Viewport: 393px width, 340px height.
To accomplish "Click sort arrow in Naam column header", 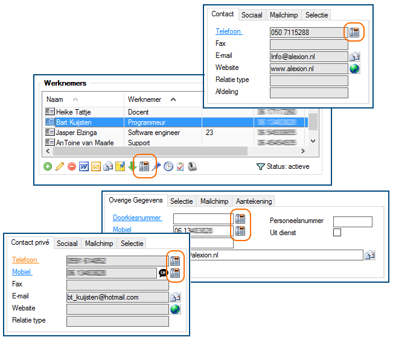I will [75, 99].
